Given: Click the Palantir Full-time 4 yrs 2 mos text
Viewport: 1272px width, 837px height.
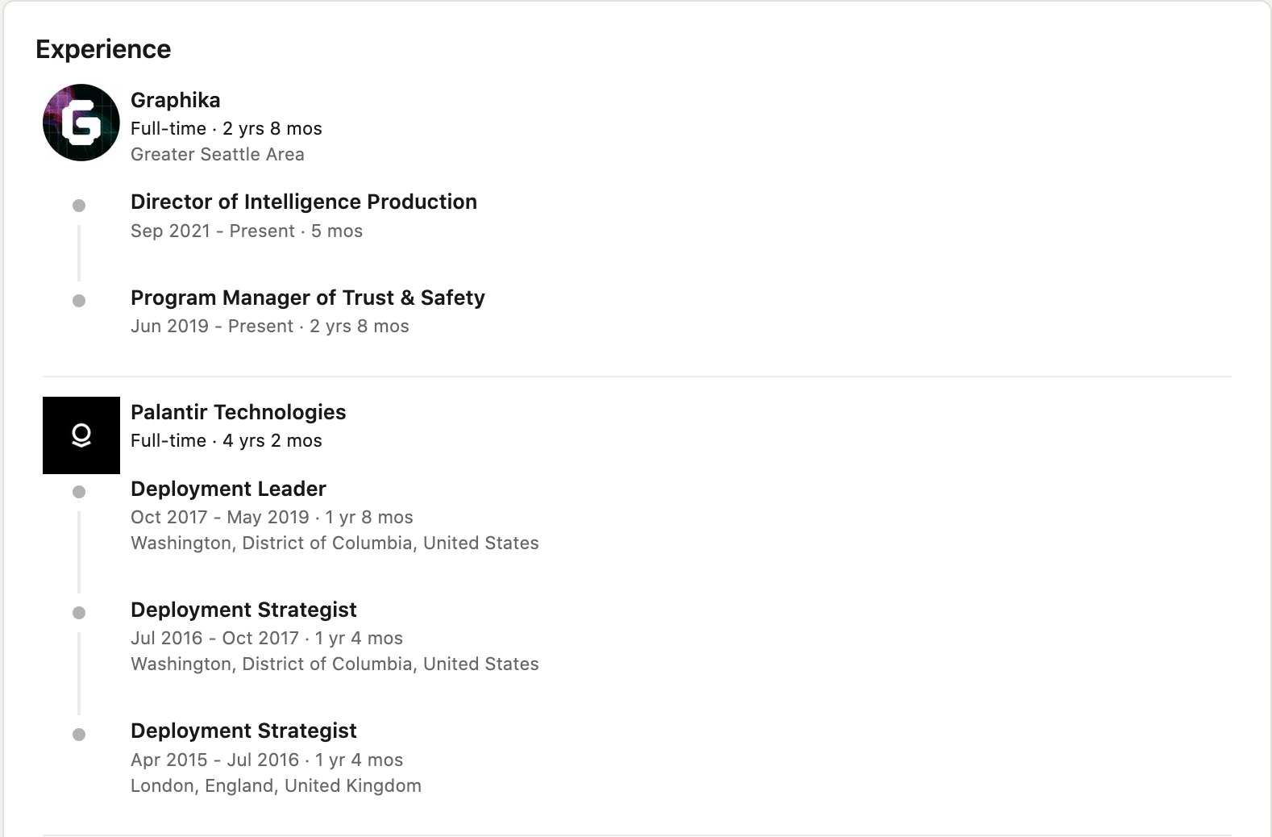Looking at the screenshot, I should [x=227, y=440].
